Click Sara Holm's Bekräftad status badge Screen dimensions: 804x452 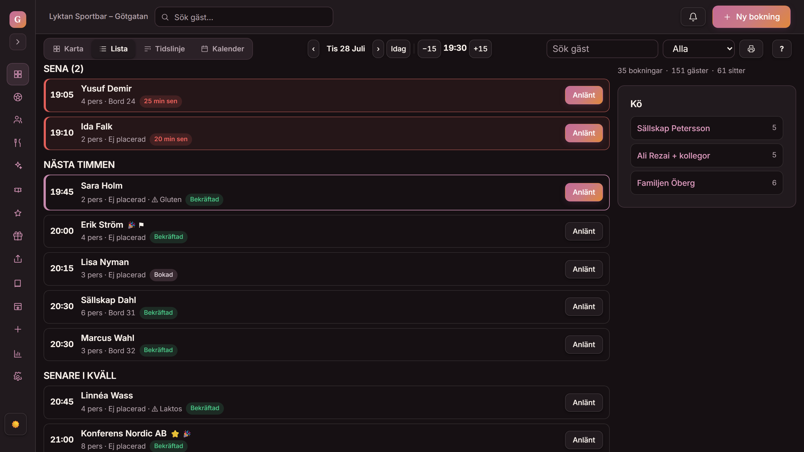204,199
